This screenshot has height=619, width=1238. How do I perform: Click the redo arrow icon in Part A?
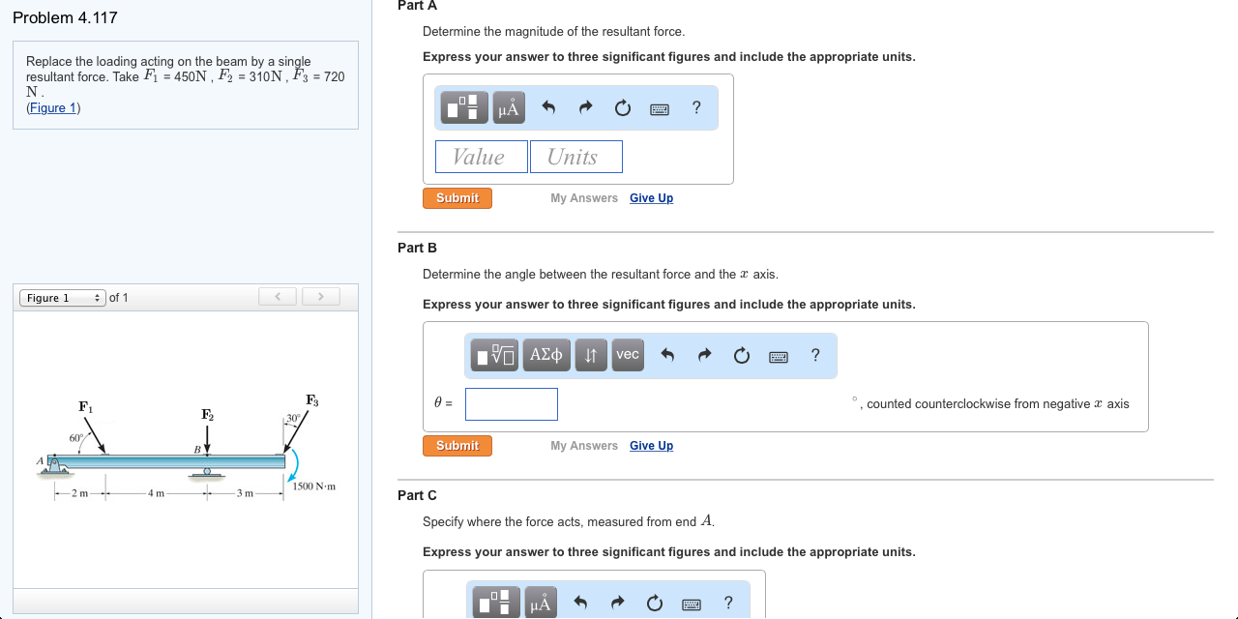point(585,107)
